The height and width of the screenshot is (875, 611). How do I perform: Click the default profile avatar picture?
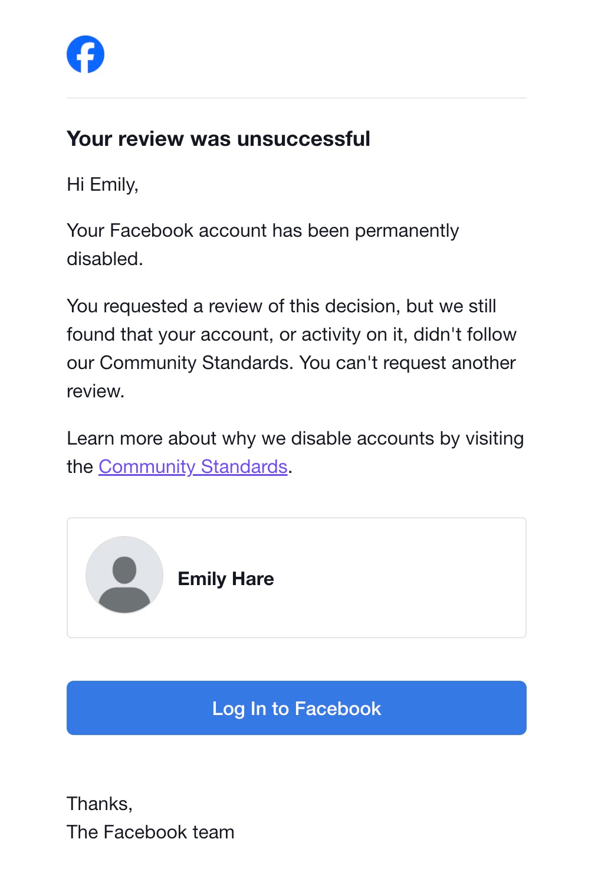[124, 574]
